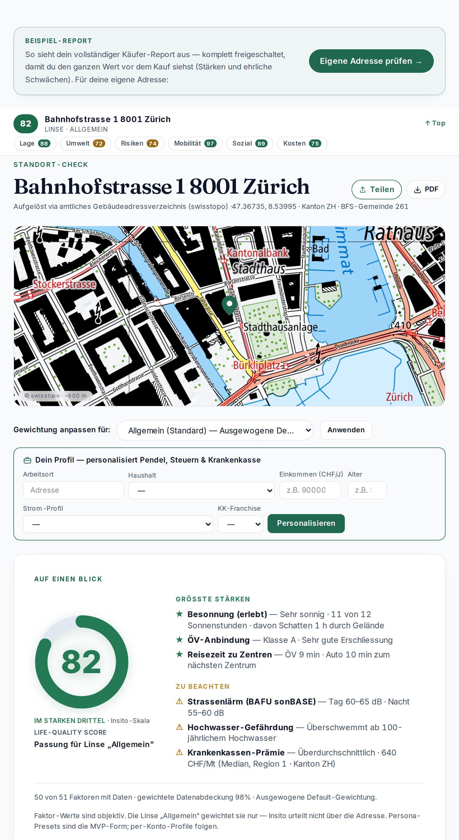This screenshot has width=459, height=840.
Task: Click the Eigene Adresse prüfen button
Action: click(371, 61)
